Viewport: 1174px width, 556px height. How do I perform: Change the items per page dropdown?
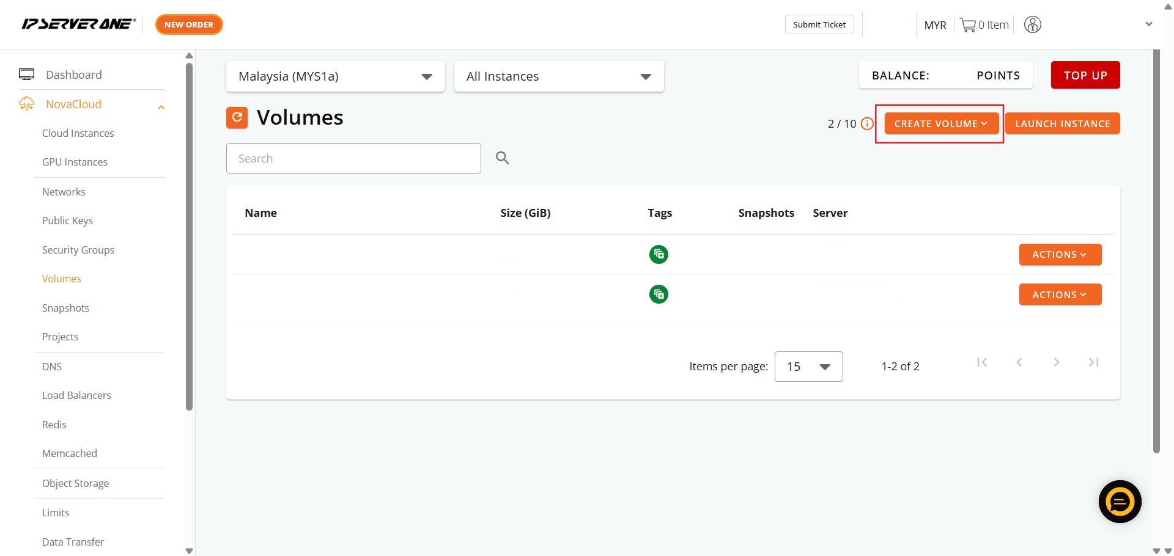pos(808,367)
